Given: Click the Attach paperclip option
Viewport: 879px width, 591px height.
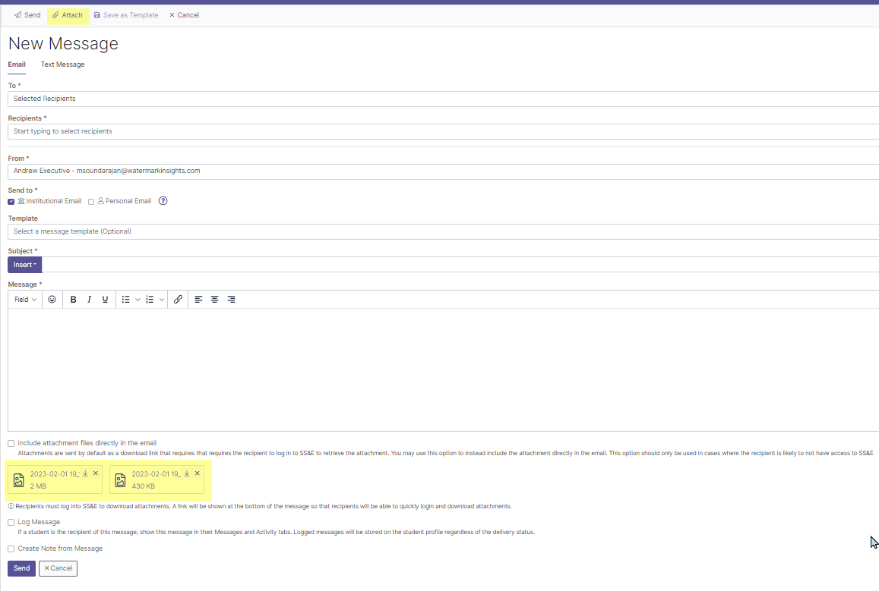Looking at the screenshot, I should (x=68, y=15).
